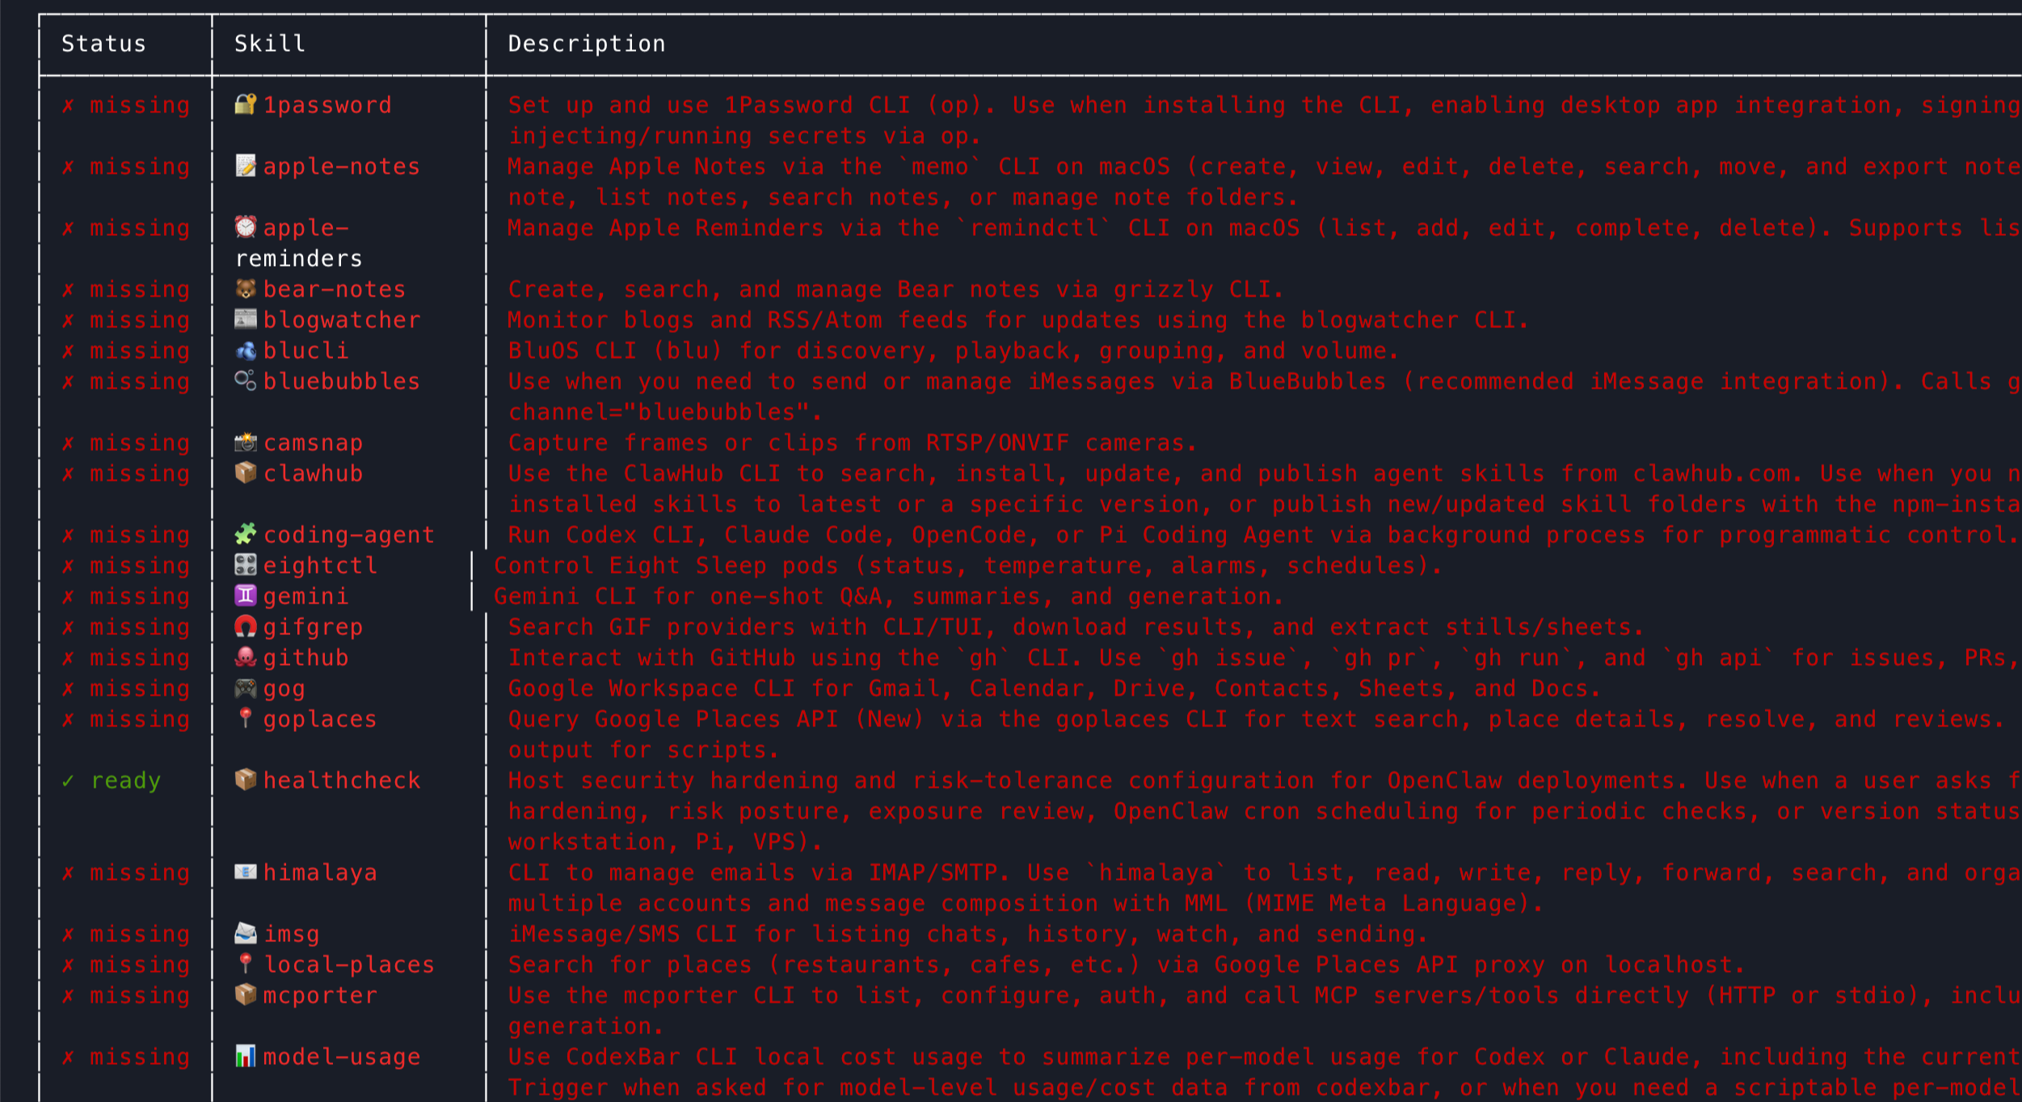Click the gifgrep description text
This screenshot has width=2022, height=1102.
1075,627
